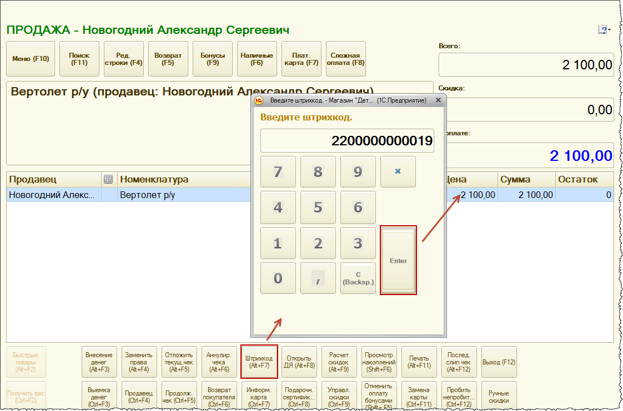Click Аннулир. чека (Alt+F6)
Viewport: 623px width, 411px height.
click(x=219, y=362)
